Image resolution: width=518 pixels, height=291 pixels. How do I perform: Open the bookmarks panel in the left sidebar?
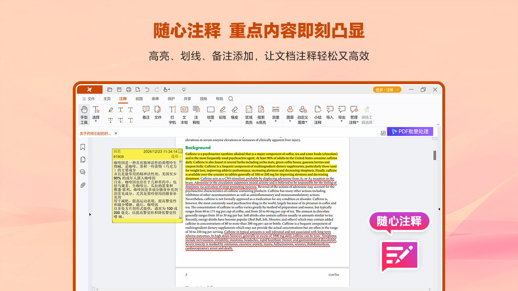pyautogui.click(x=83, y=147)
